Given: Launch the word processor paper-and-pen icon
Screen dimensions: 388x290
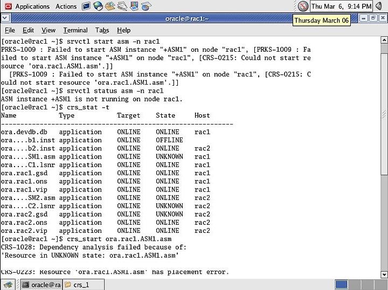Looking at the screenshot, I should [122, 6].
